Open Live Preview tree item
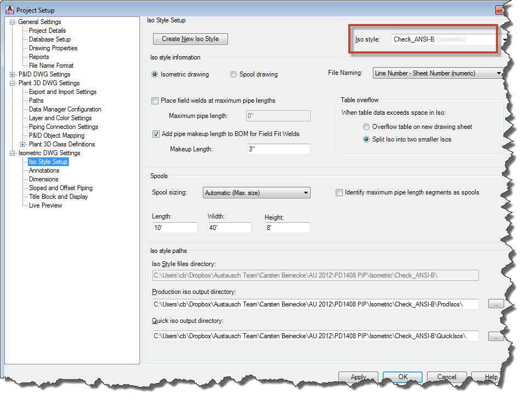This screenshot has width=526, height=401. (x=45, y=205)
